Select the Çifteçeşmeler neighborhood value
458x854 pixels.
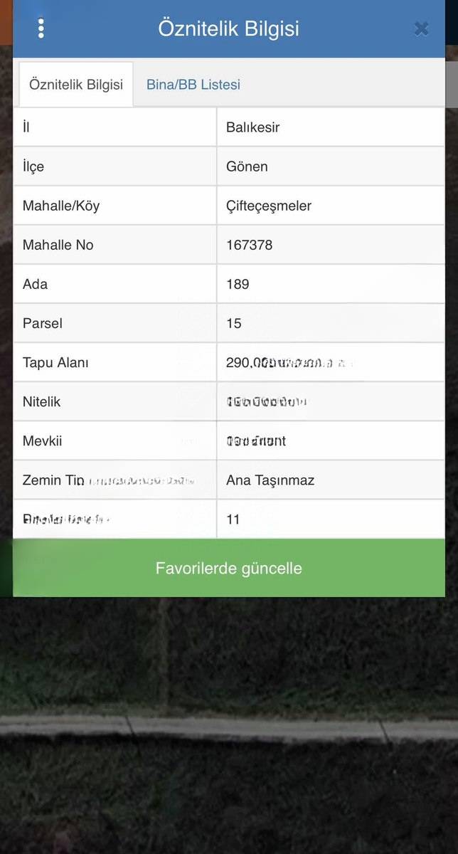tap(269, 206)
